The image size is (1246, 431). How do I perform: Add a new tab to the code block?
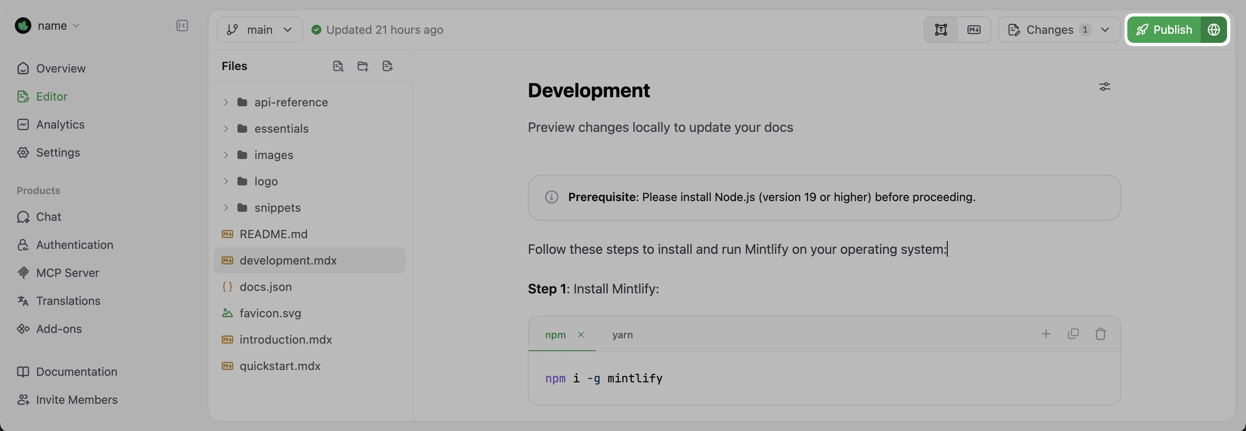point(1046,334)
